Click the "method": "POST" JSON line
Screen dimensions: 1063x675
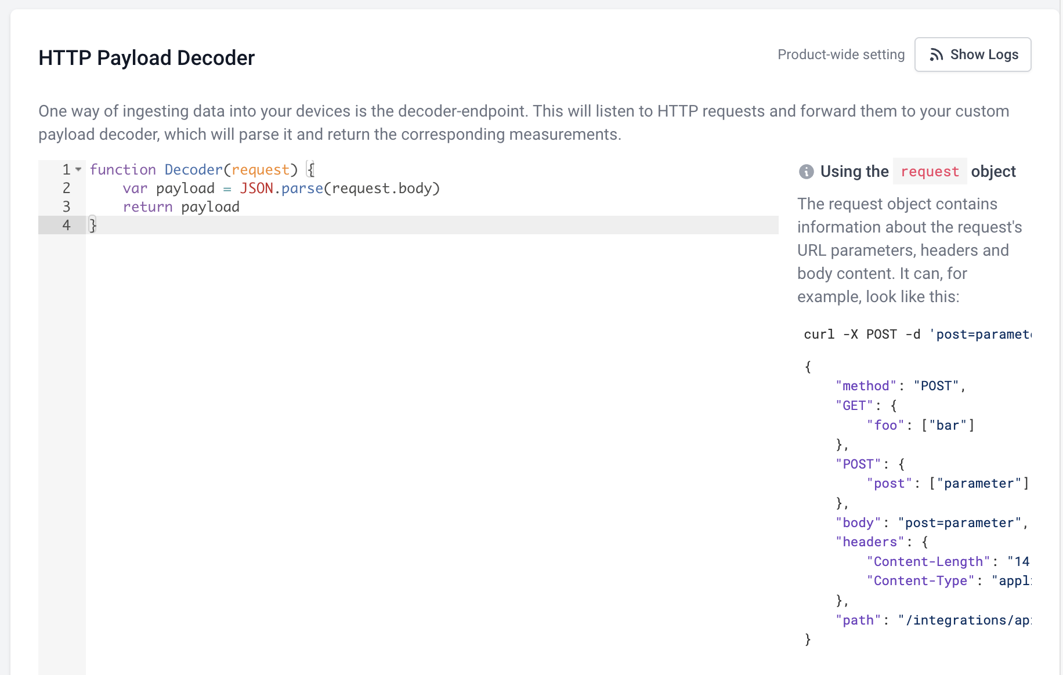coord(901,386)
